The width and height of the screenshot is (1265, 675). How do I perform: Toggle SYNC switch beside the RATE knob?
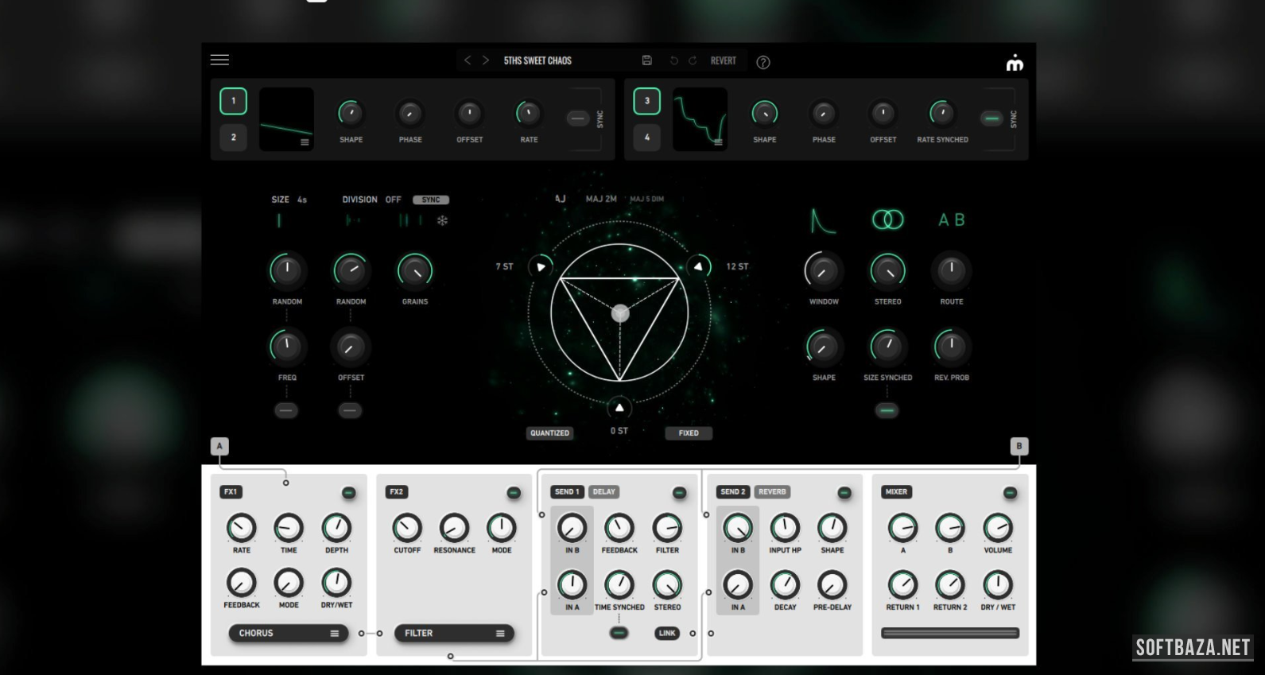(x=577, y=119)
